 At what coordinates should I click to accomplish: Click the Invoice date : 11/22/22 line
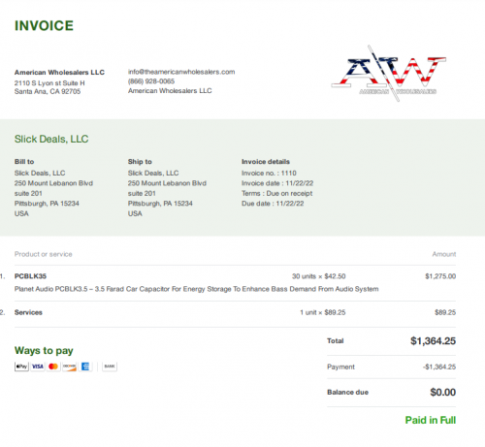(x=277, y=183)
